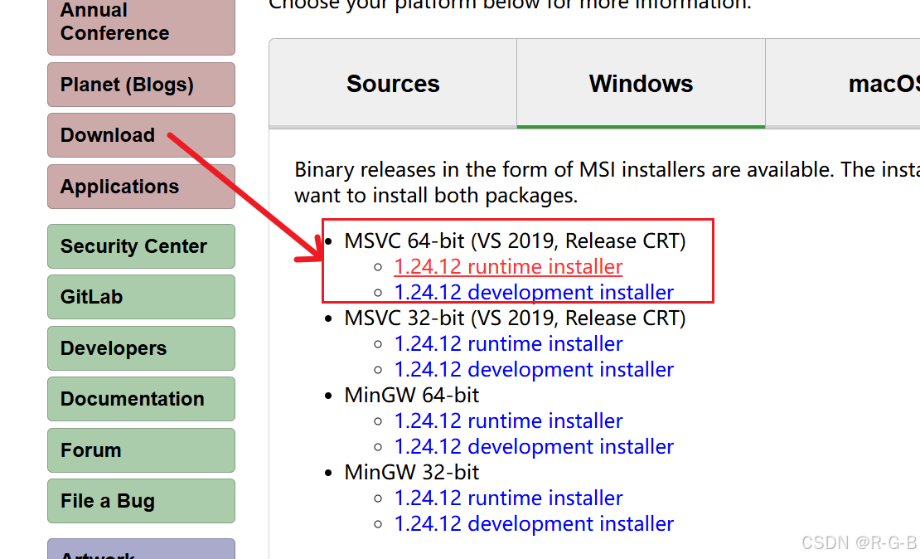
Task: Click the "want to install both packages." line
Action: [436, 195]
